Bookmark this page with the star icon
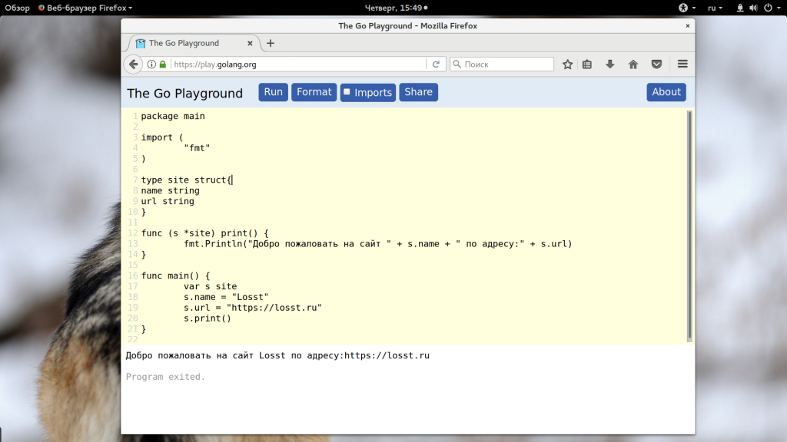 point(567,64)
